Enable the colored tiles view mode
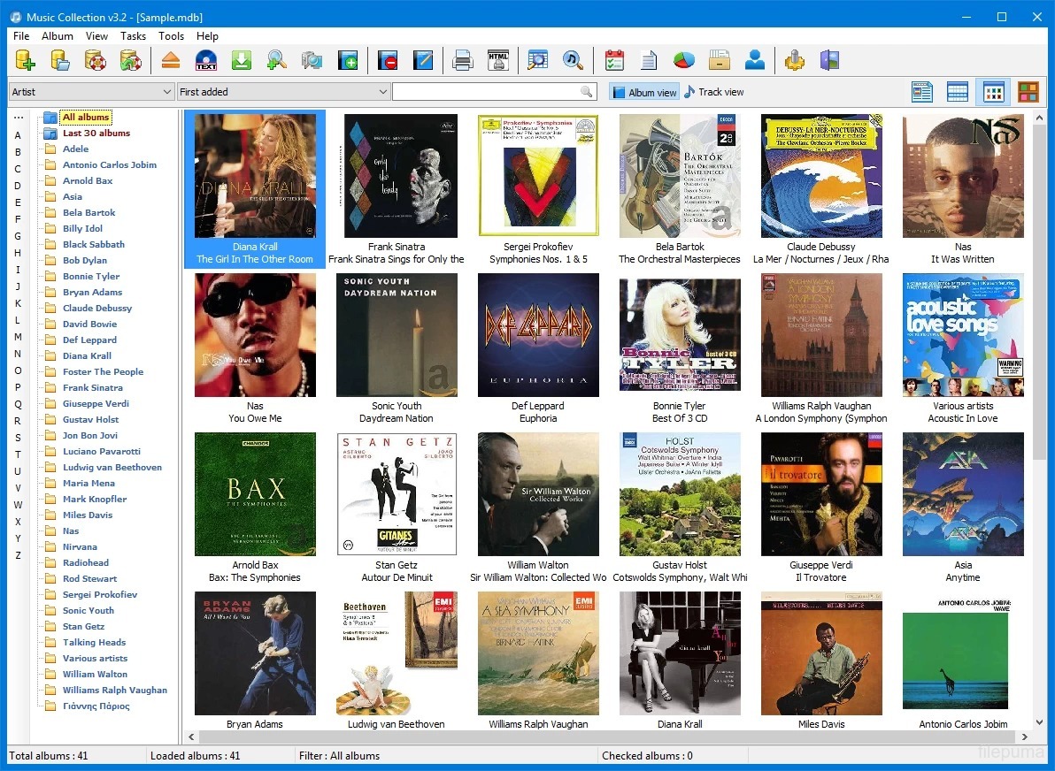The image size is (1055, 771). pos(1028,92)
